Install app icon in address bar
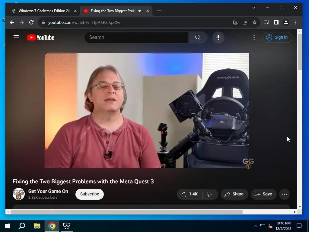Screen dimensions: 309x232 pos(235,22)
